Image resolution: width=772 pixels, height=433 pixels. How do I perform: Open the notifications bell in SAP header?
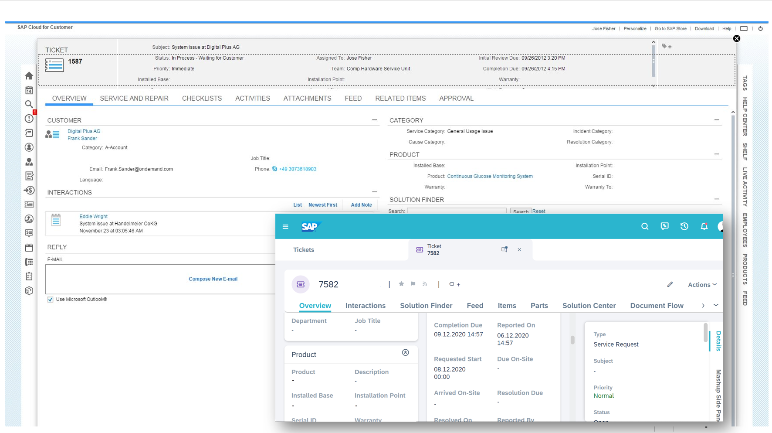pos(704,226)
